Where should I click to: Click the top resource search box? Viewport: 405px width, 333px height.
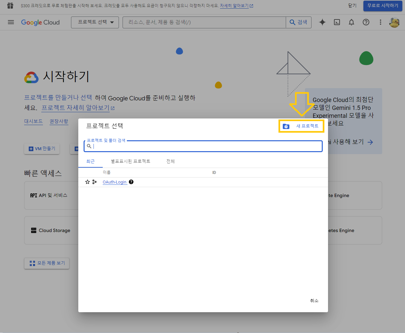pos(204,22)
